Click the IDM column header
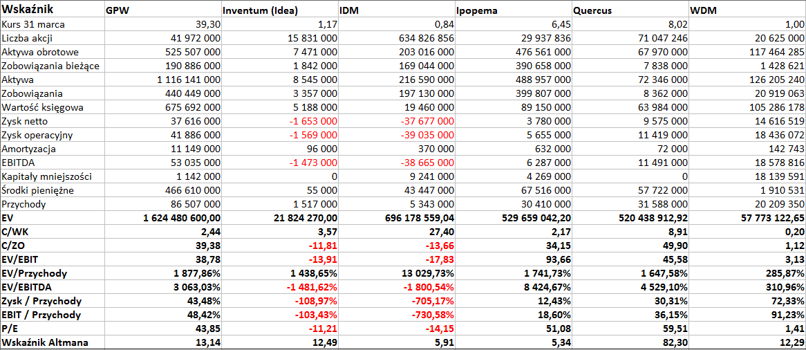This screenshot has height=350, width=806. (348, 11)
